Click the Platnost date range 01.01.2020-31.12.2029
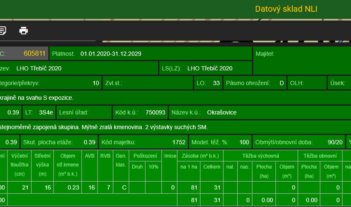351x207 pixels. point(111,54)
